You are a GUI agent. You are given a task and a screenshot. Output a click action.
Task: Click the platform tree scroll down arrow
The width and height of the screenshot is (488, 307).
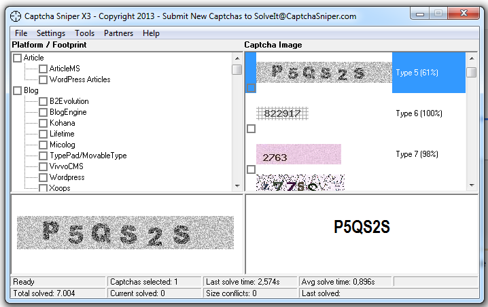(237, 186)
